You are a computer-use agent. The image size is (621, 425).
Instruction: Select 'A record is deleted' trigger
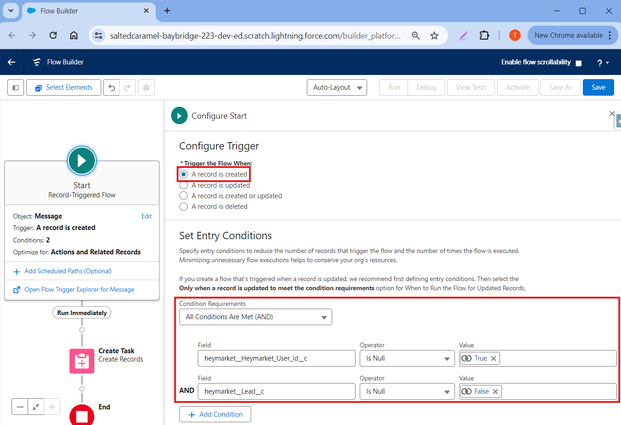[x=184, y=207]
